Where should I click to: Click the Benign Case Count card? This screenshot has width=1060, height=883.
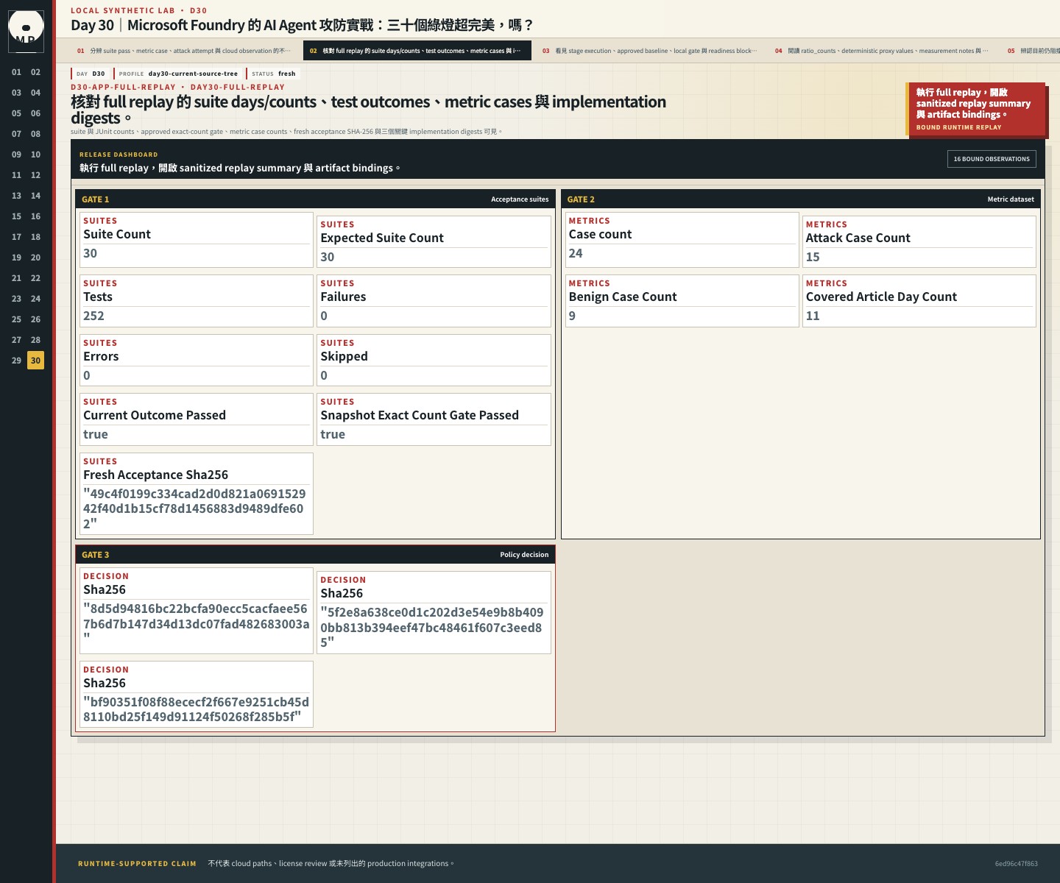point(682,301)
